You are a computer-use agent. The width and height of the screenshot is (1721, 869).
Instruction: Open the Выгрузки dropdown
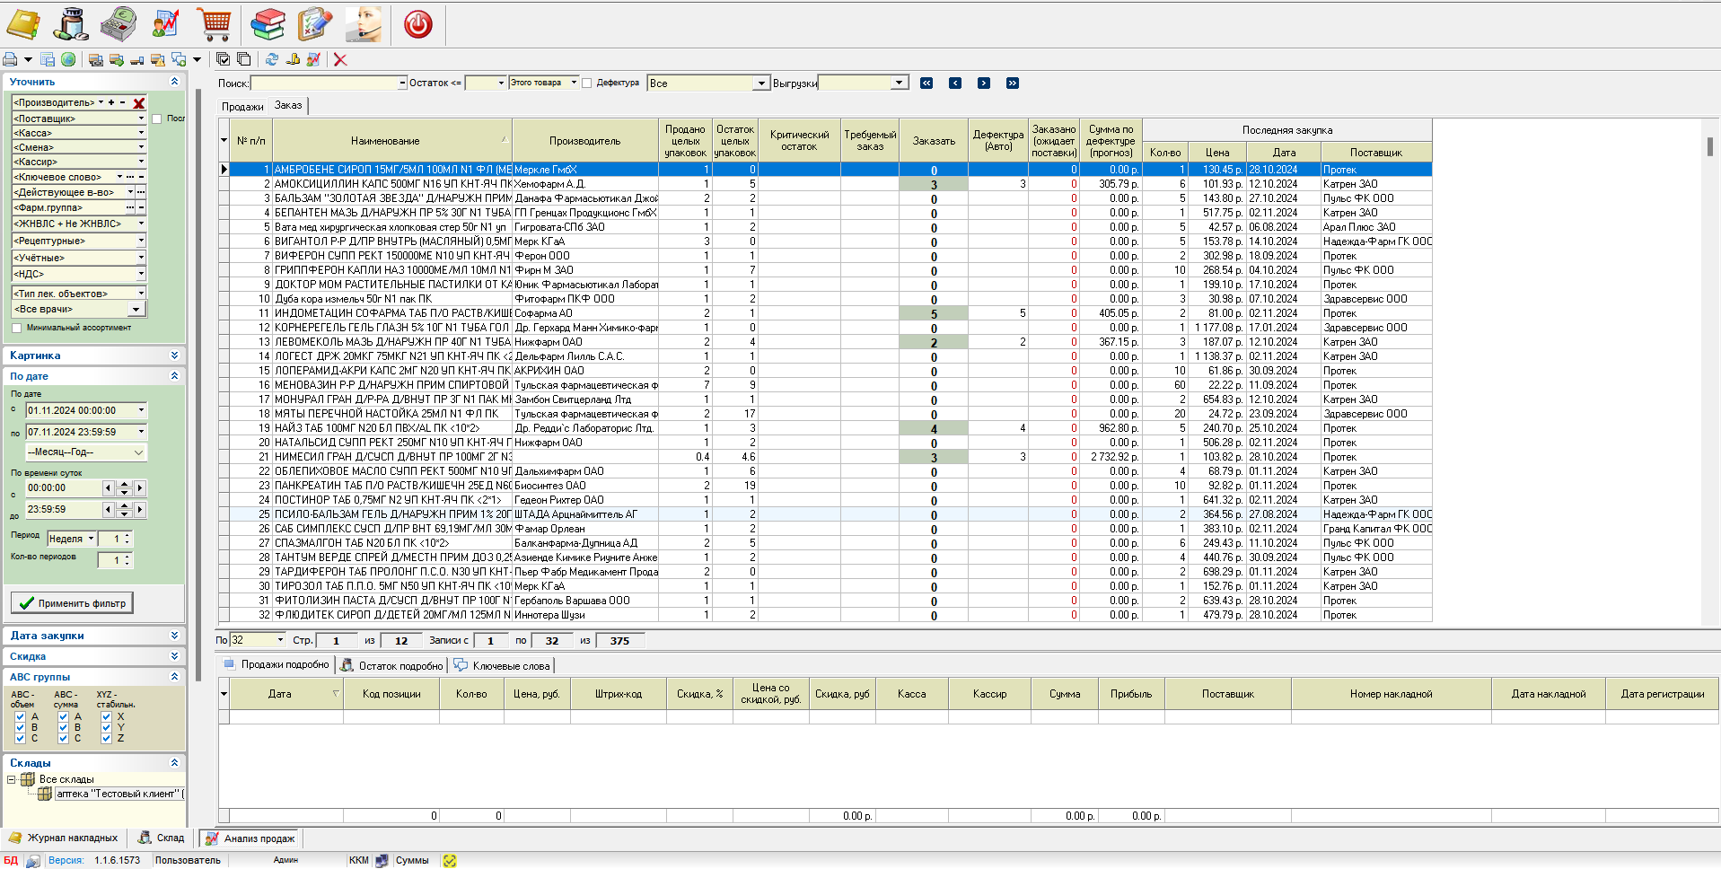pyautogui.click(x=899, y=83)
